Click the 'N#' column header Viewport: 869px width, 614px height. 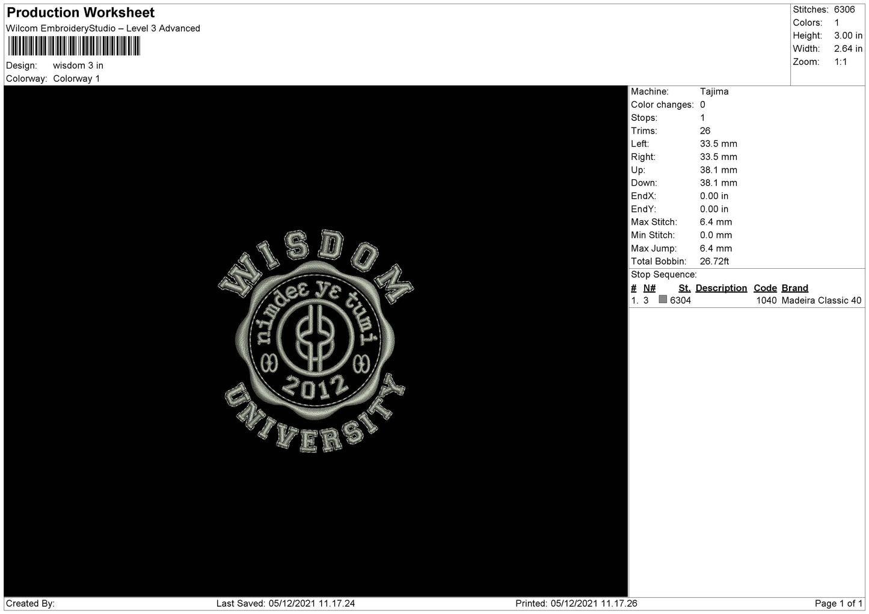(649, 288)
